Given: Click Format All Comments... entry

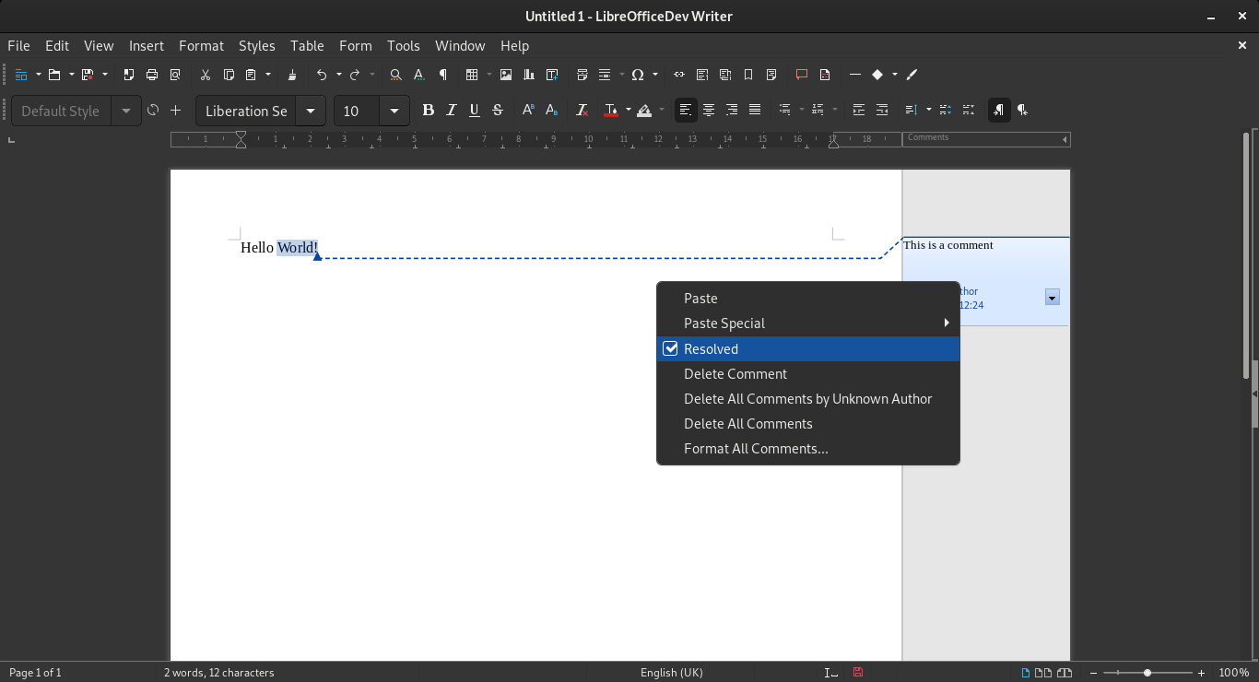Looking at the screenshot, I should tap(756, 449).
